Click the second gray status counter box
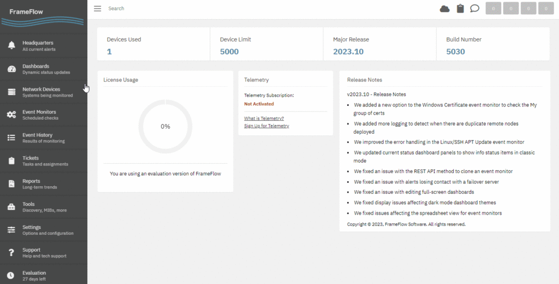 (x=511, y=9)
